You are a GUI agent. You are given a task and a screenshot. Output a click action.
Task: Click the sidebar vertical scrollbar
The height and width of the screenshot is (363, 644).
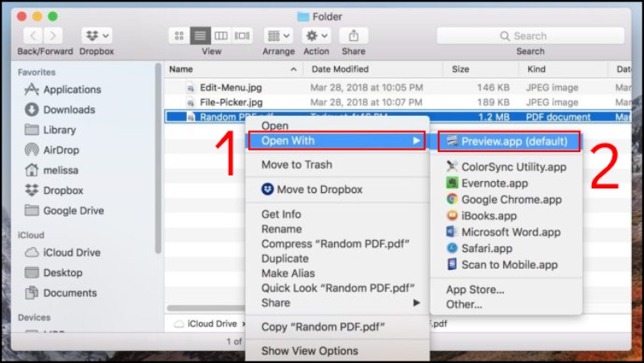click(158, 158)
